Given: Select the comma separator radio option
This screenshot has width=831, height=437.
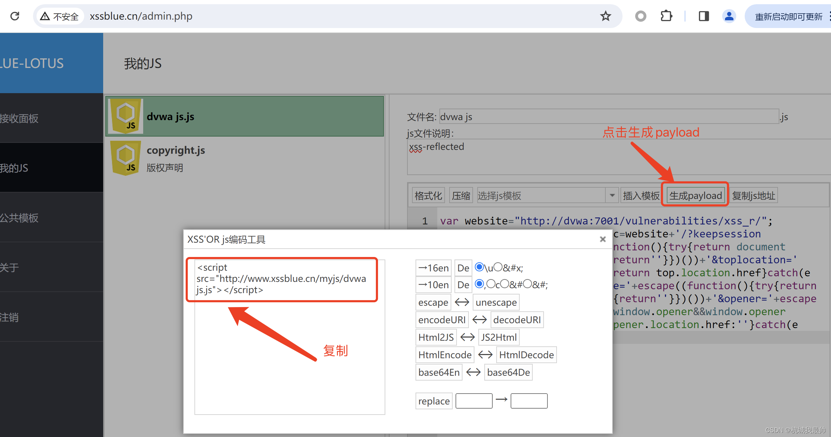Looking at the screenshot, I should coord(479,284).
